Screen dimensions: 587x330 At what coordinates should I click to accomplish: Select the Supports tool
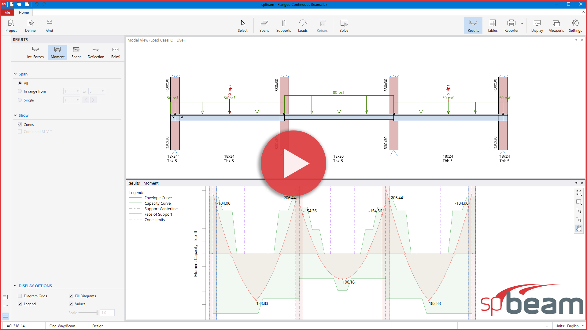coord(283,25)
